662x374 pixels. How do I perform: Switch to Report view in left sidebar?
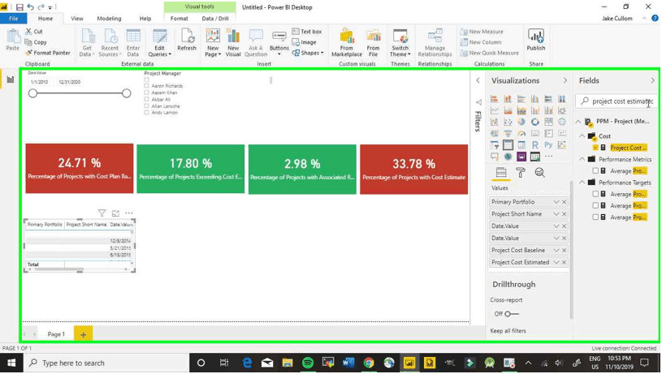coord(10,80)
